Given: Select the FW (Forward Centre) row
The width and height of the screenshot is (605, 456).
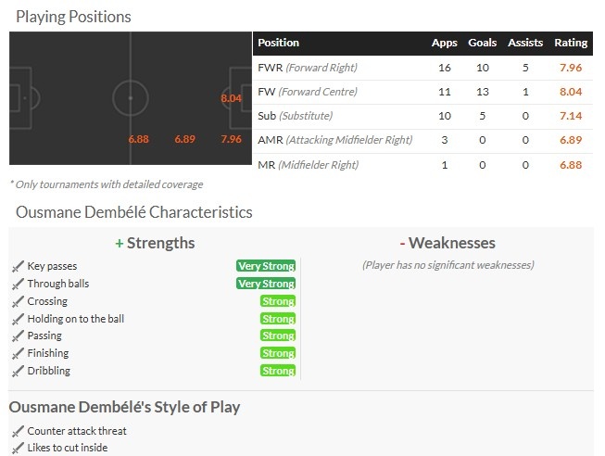Looking at the screenshot, I should point(422,92).
